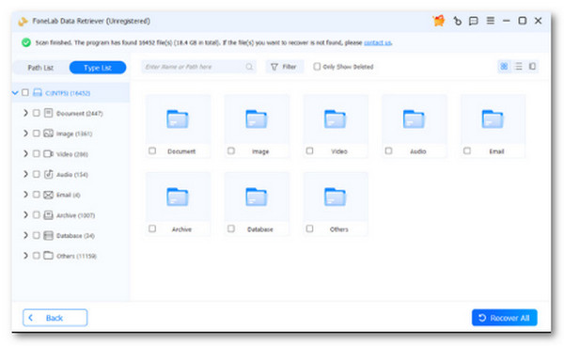Expand the Database tree node

[25, 235]
